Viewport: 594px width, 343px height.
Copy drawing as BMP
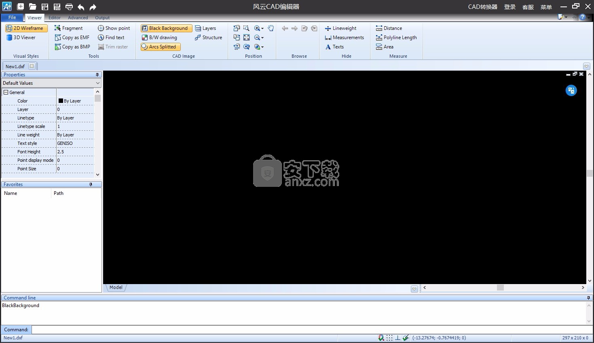pyautogui.click(x=72, y=47)
